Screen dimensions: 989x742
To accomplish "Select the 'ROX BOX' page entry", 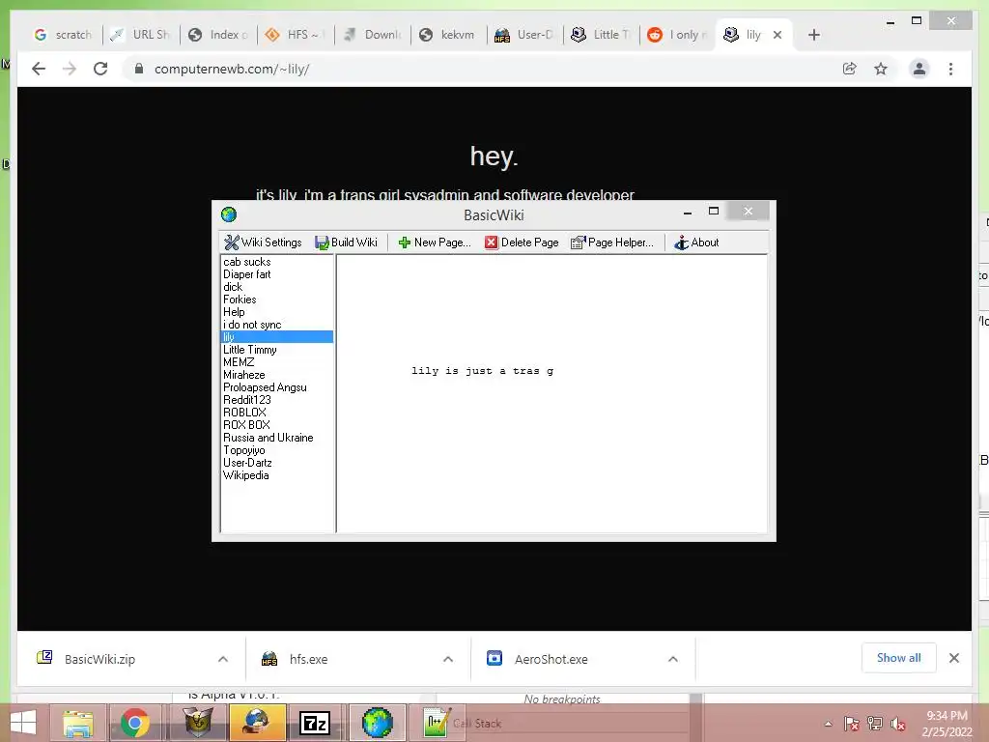I will coord(246,425).
